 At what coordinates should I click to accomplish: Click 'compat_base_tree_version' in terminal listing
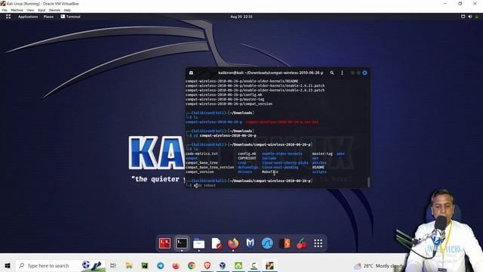click(210, 167)
